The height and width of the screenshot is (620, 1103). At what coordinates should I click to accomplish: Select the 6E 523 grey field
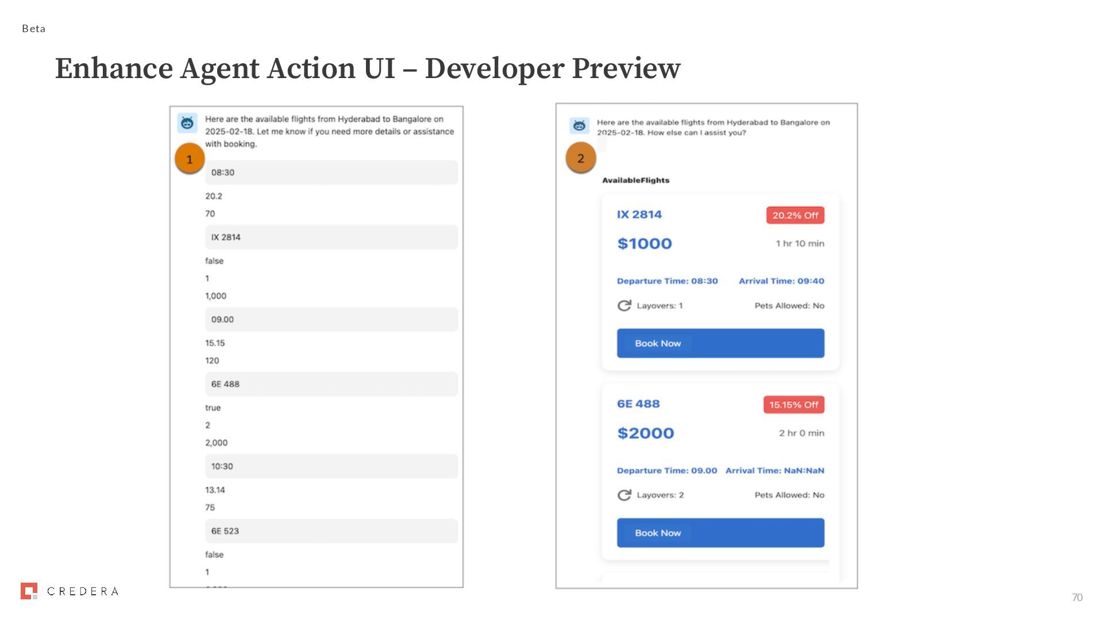tap(331, 531)
